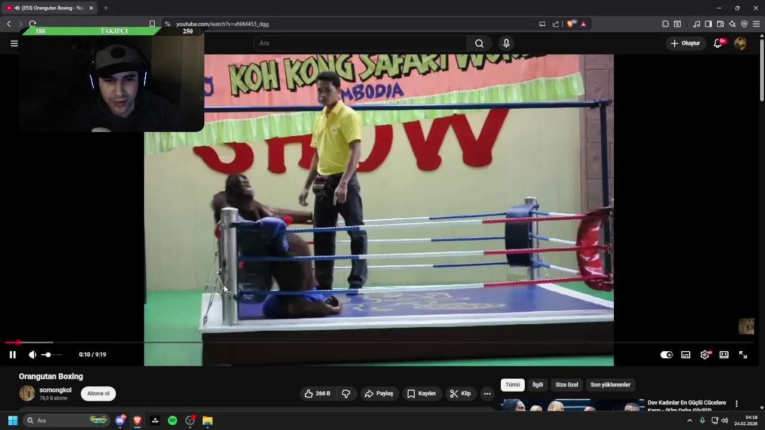Open OBS Studio from the taskbar
Screen dimensions: 765x430
(x=190, y=420)
